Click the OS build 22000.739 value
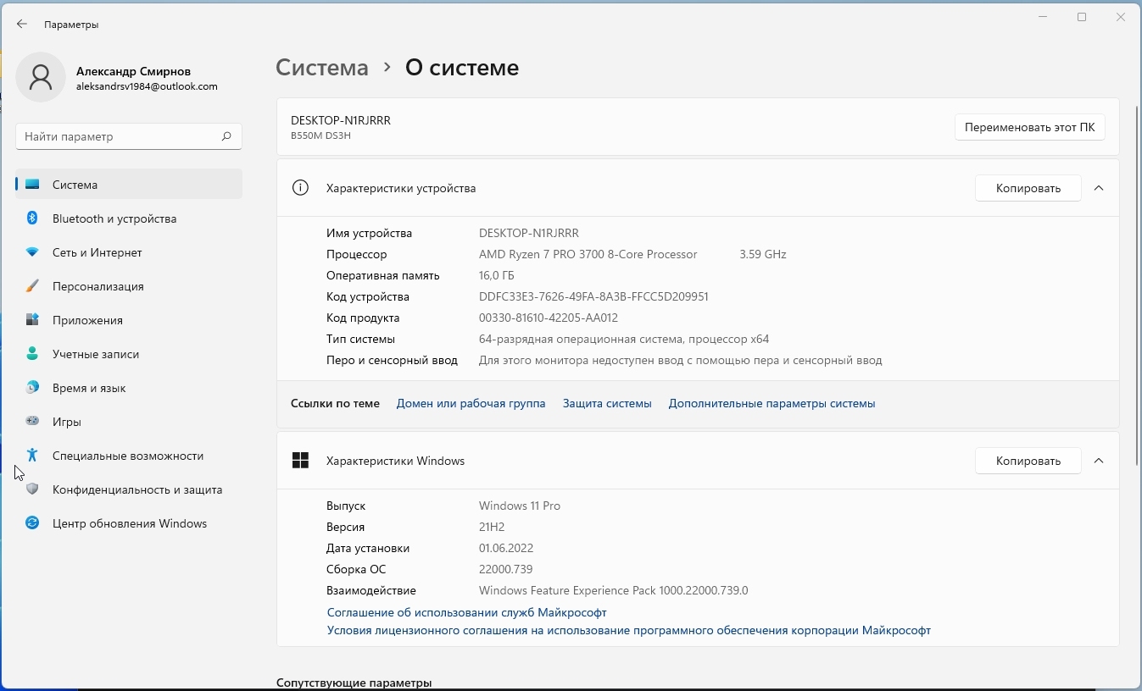Viewport: 1142px width, 691px height. pyautogui.click(x=505, y=570)
